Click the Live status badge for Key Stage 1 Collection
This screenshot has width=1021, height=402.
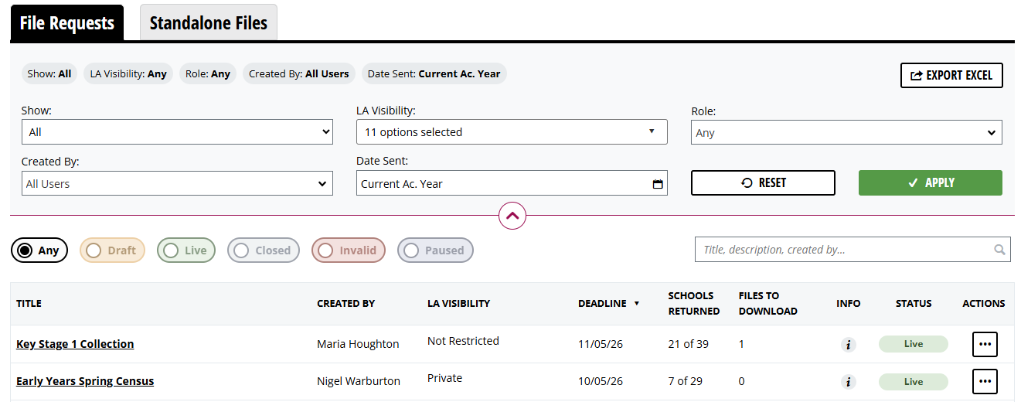pyautogui.click(x=914, y=344)
